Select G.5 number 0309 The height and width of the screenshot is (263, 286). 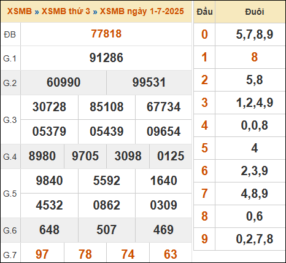click(164, 205)
